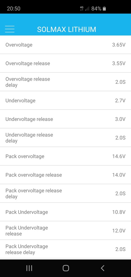131x277 pixels.
Task: Tap the 4G signal strength icon
Action: 85,8
